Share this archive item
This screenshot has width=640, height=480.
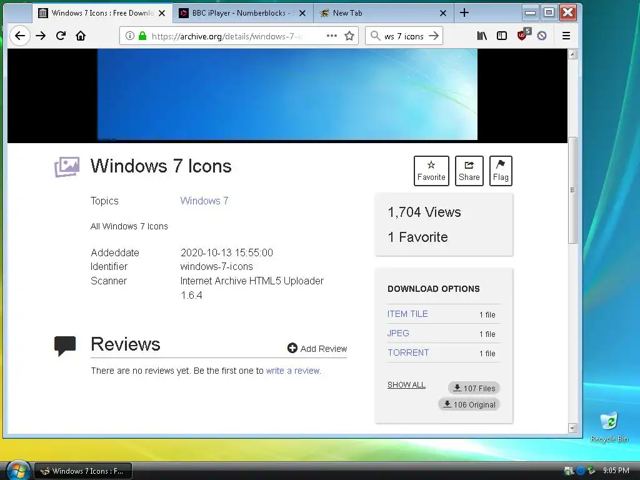click(x=469, y=171)
